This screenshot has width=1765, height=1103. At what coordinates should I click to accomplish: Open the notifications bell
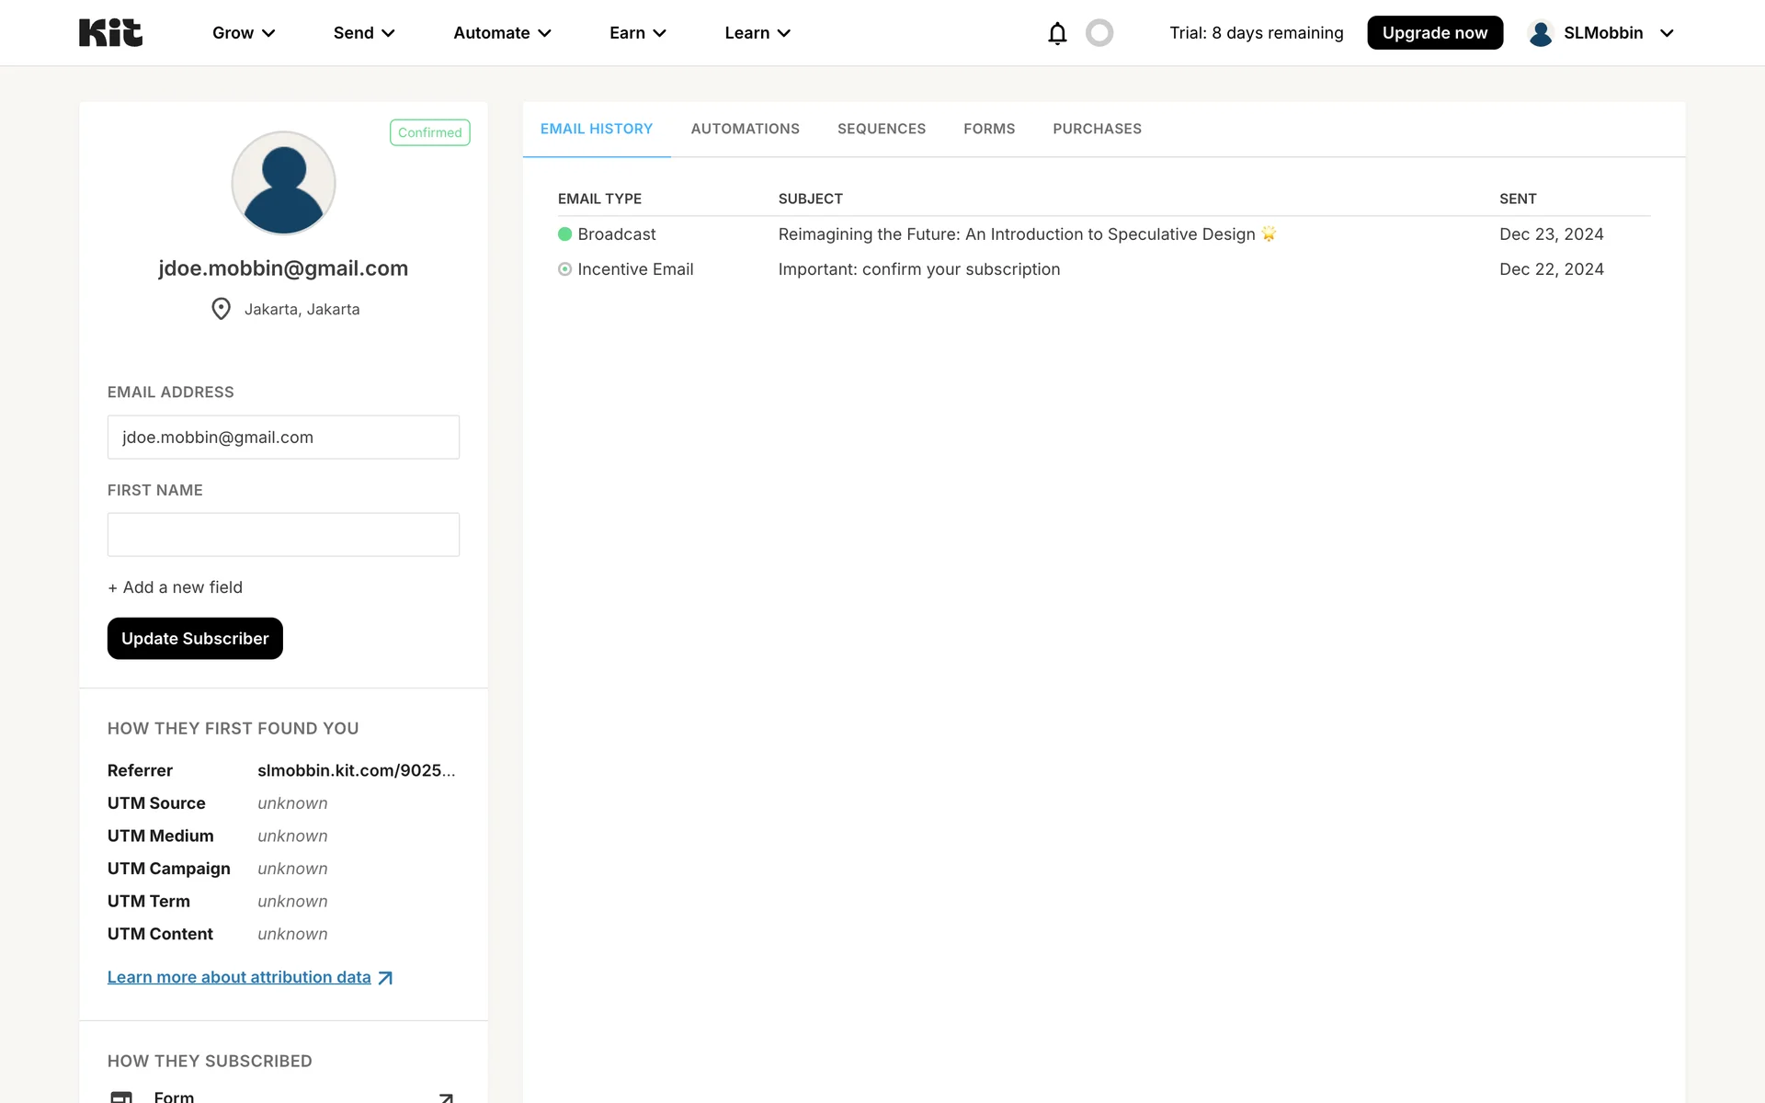tap(1057, 33)
